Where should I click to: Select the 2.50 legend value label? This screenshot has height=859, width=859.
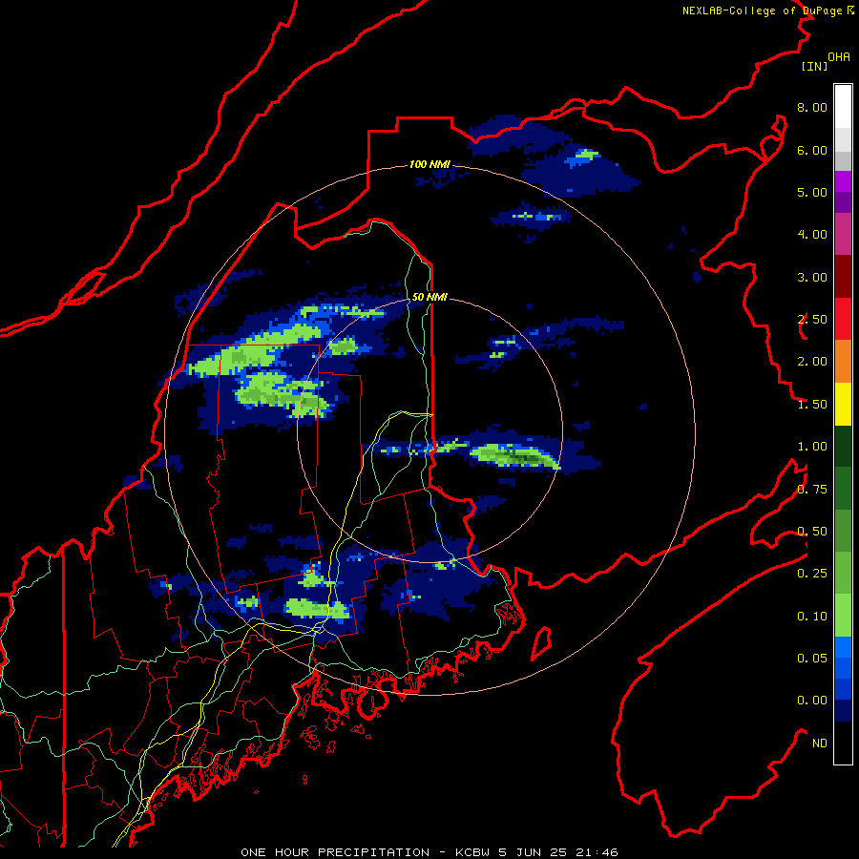pyautogui.click(x=812, y=320)
